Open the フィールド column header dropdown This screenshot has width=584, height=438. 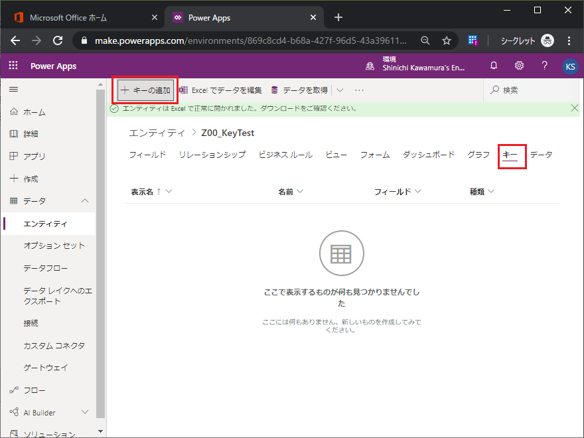point(418,191)
